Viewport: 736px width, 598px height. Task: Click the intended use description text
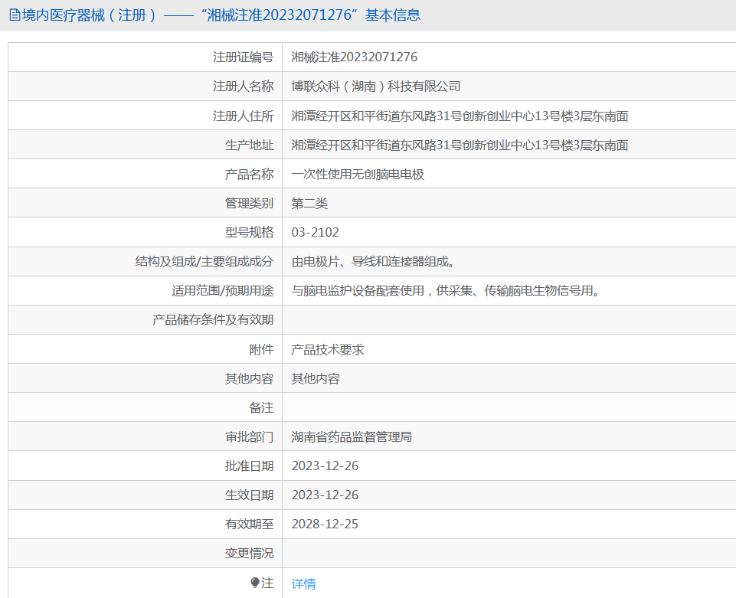446,291
